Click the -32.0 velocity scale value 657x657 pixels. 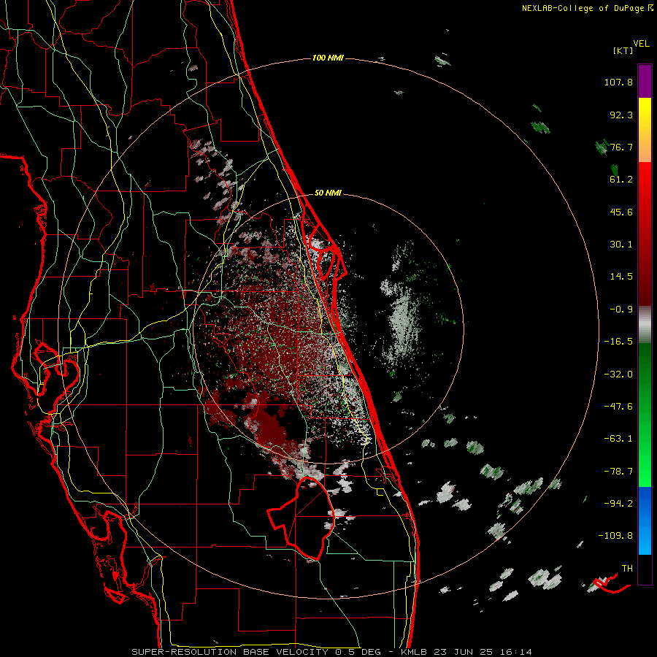618,374
